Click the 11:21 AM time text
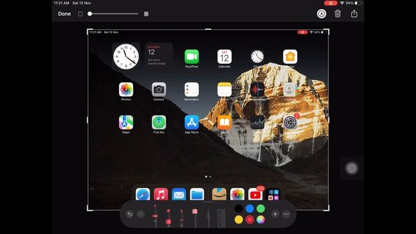The height and width of the screenshot is (234, 416). pos(62,3)
